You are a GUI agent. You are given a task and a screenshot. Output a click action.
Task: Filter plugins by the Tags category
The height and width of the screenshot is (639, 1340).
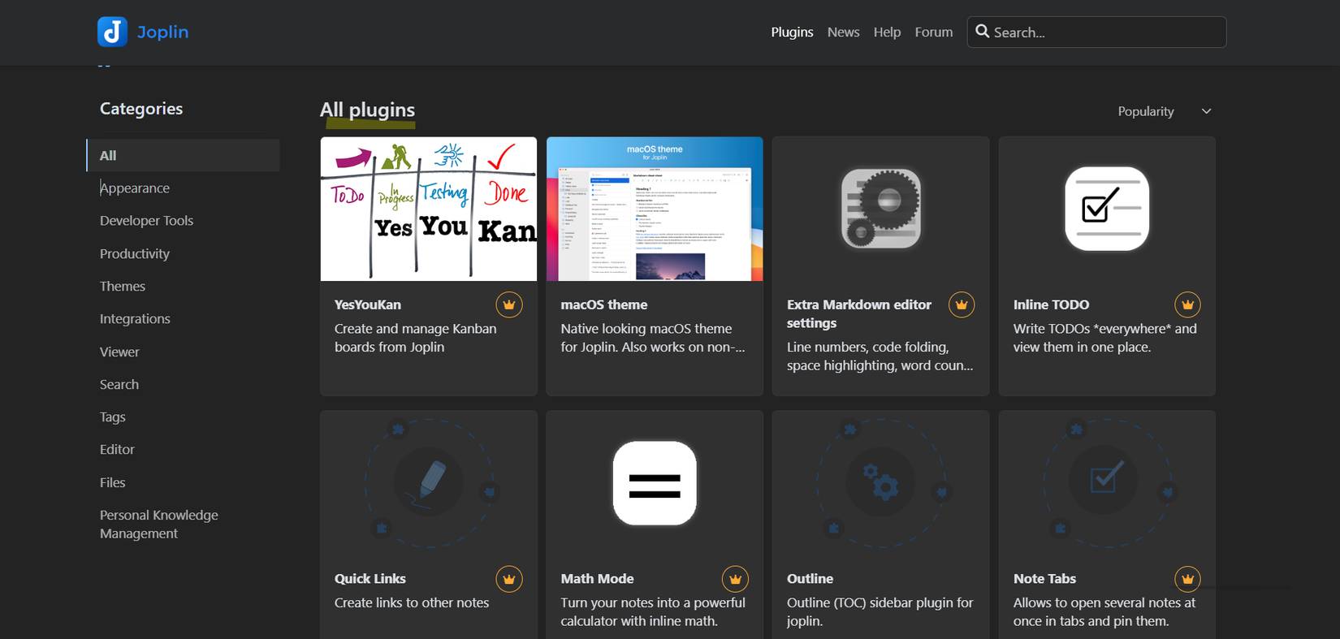click(x=113, y=417)
